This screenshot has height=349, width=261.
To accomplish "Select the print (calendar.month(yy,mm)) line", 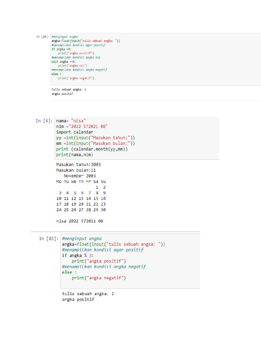I will tap(92, 149).
